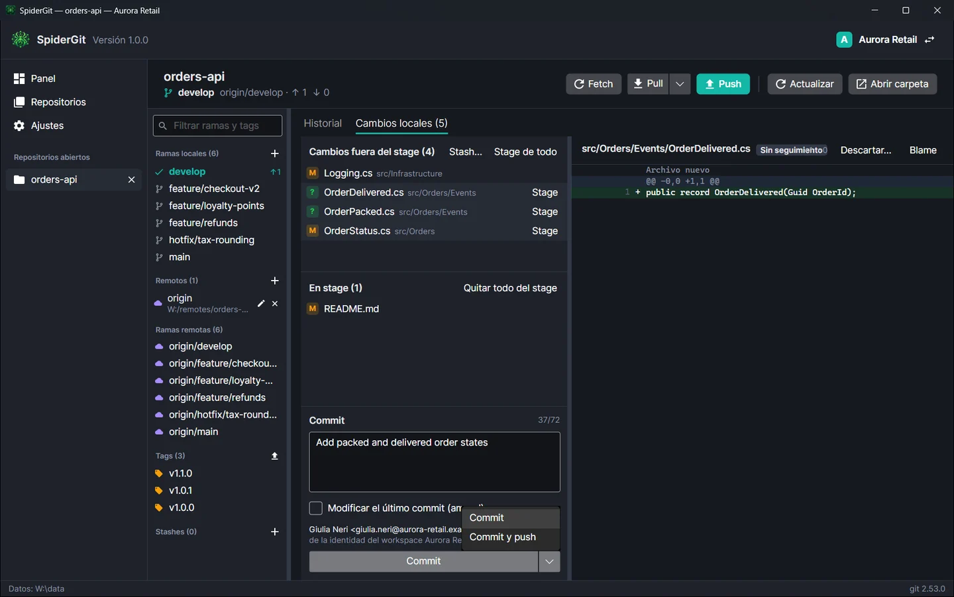Edit the origin remote with pencil icon
Viewport: 954px width, 597px height.
pos(261,303)
